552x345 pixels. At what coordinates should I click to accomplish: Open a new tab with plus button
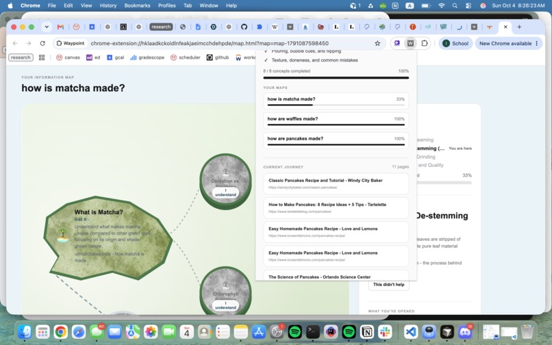[x=519, y=27]
